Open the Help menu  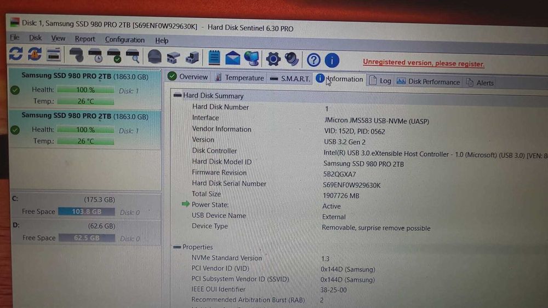pos(162,40)
